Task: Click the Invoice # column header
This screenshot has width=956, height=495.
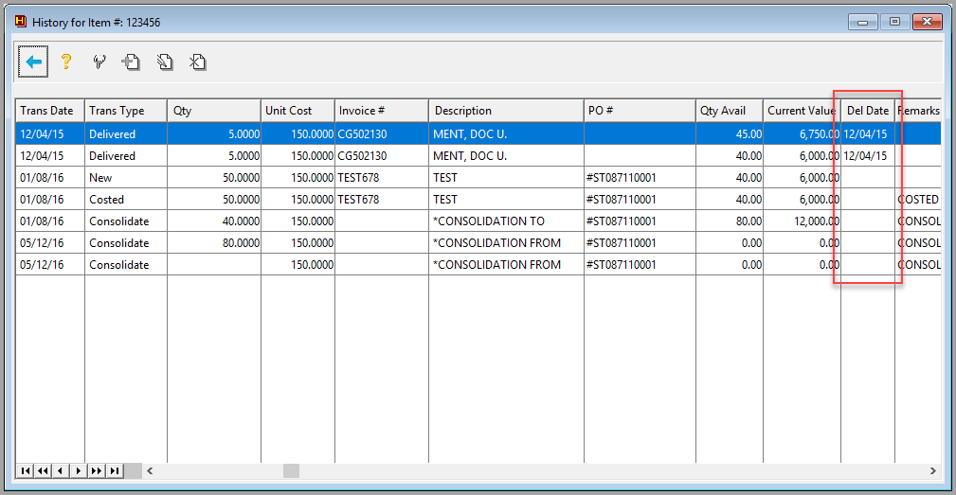Action: tap(382, 110)
